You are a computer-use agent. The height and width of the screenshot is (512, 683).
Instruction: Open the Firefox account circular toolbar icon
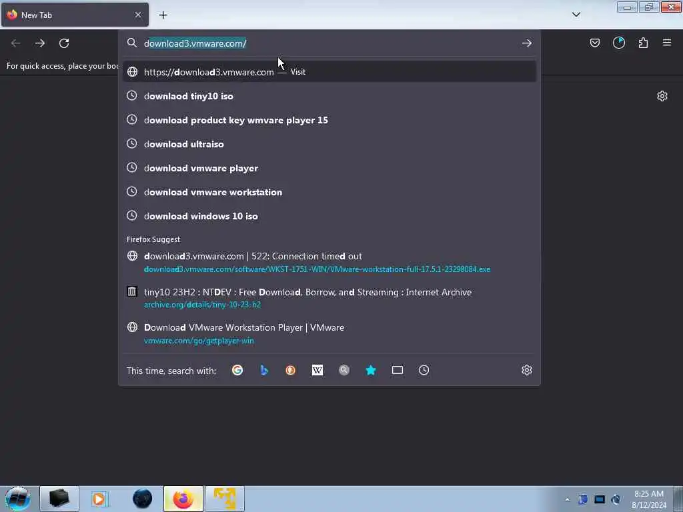pos(619,43)
